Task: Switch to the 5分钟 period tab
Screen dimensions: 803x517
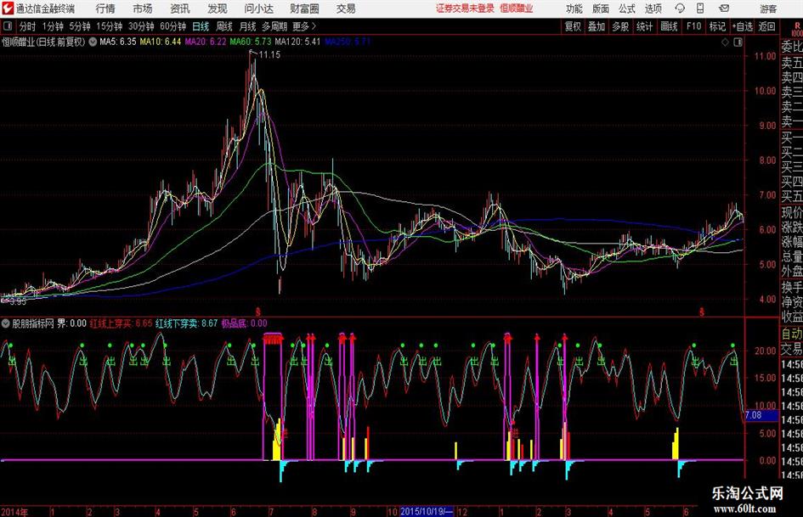Action: point(80,26)
